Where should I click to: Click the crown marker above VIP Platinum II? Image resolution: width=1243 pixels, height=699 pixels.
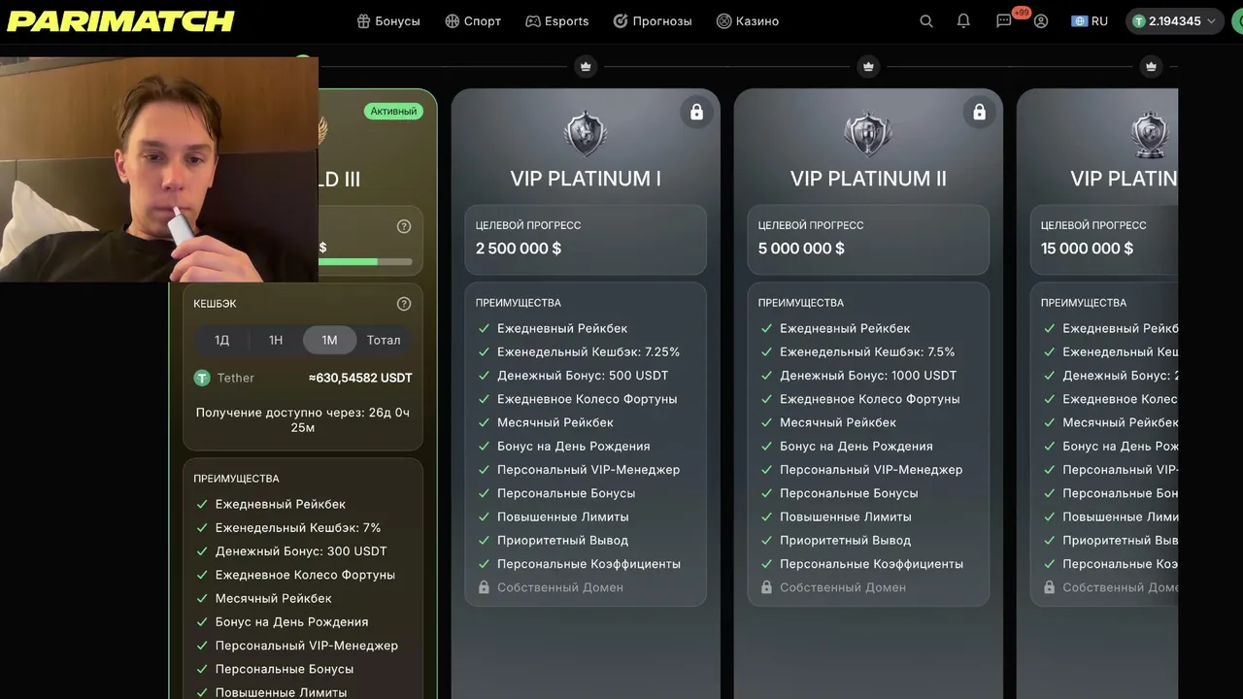click(868, 66)
